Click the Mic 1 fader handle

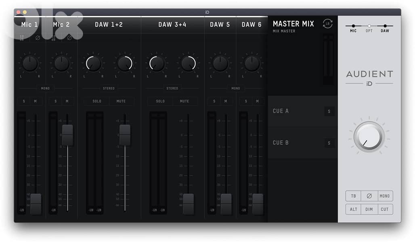pos(36,204)
